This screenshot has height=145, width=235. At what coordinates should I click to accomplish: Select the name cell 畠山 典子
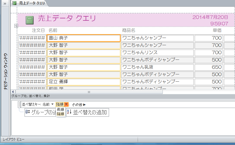click(x=84, y=38)
